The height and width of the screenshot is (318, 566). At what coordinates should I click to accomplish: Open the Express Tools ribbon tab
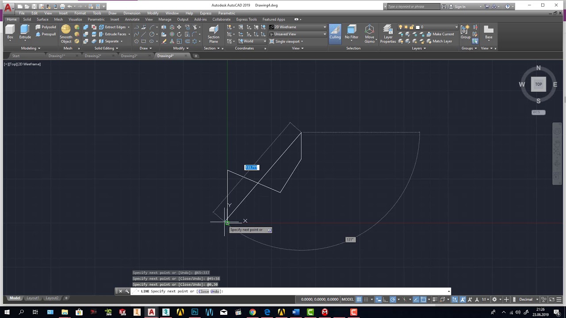coord(246,19)
